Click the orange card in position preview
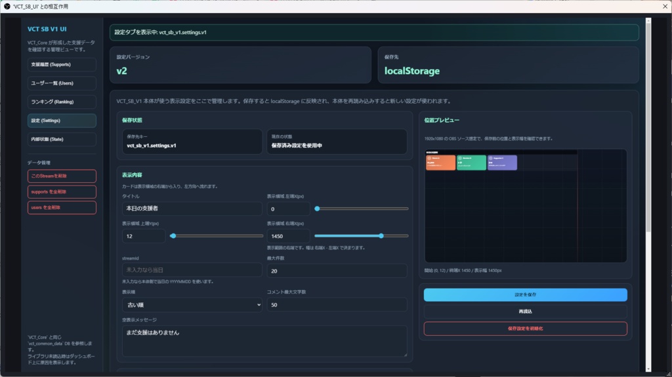 (440, 163)
